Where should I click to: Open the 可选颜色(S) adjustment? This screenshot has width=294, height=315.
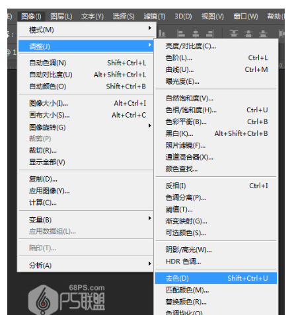point(216,233)
